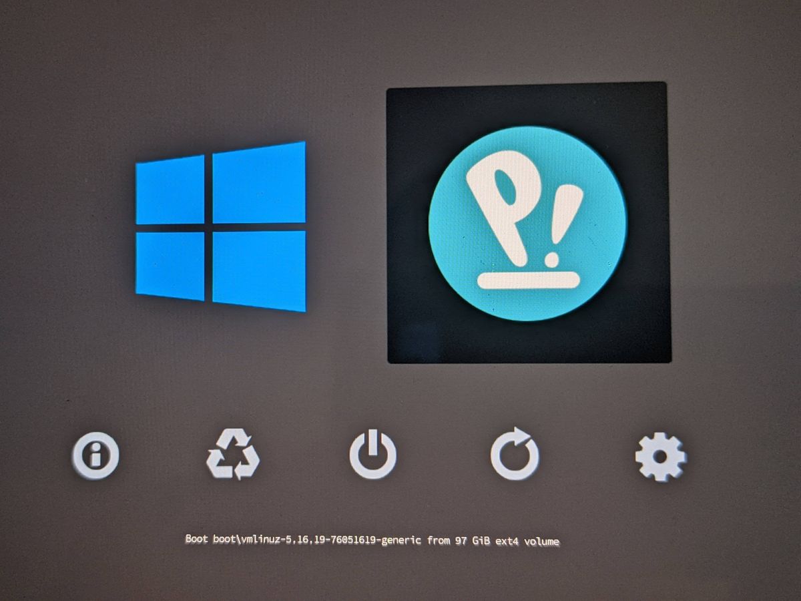
Task: Boot the Pop!_OS entry
Action: tap(527, 224)
